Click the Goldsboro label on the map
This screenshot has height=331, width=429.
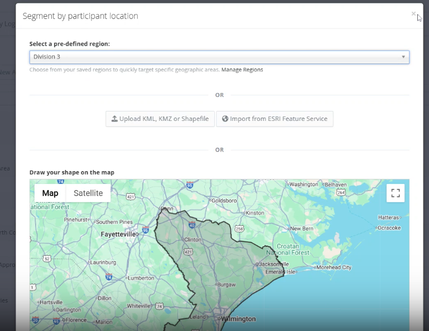point(225,200)
